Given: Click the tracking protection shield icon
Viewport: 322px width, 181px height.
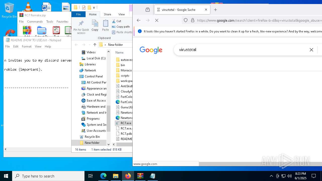Looking at the screenshot, I should click(186, 20).
